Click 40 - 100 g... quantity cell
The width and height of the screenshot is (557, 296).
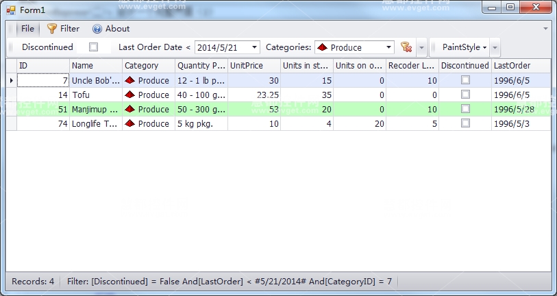pyautogui.click(x=201, y=95)
